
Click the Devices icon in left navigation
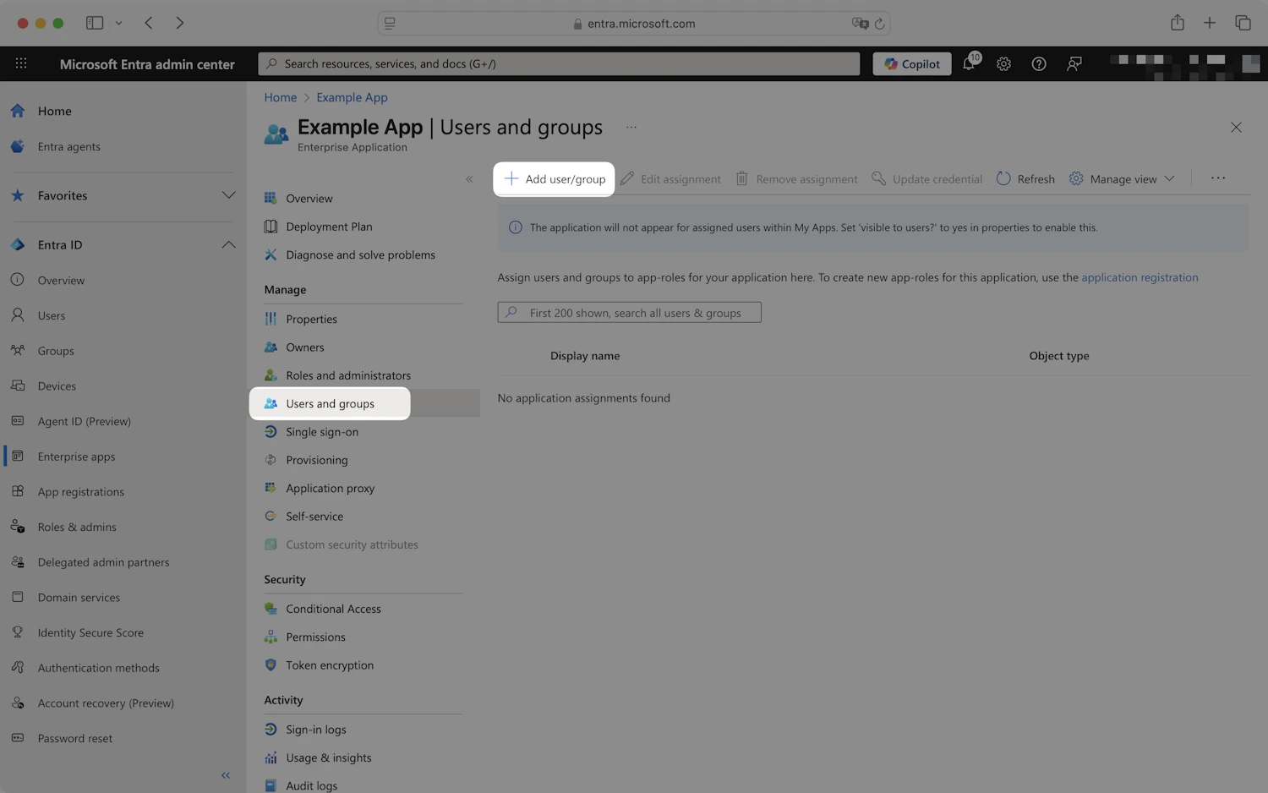tap(18, 386)
